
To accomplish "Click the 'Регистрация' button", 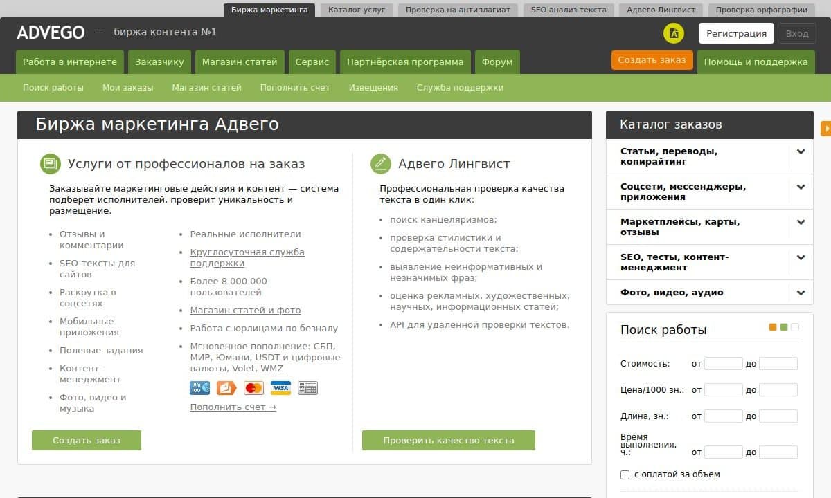I will (736, 33).
